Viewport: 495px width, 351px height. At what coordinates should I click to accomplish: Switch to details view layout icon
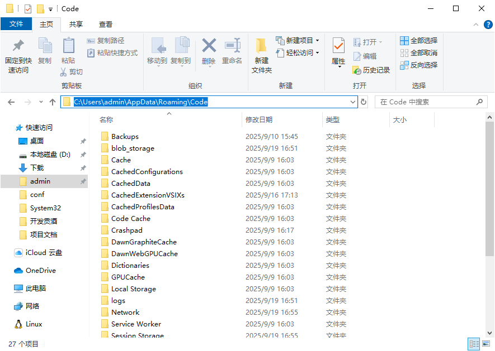pyautogui.click(x=474, y=344)
